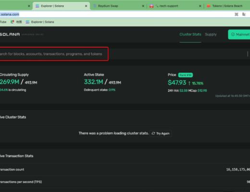
Task: Click the Solana logo in page header
Action: (10, 34)
